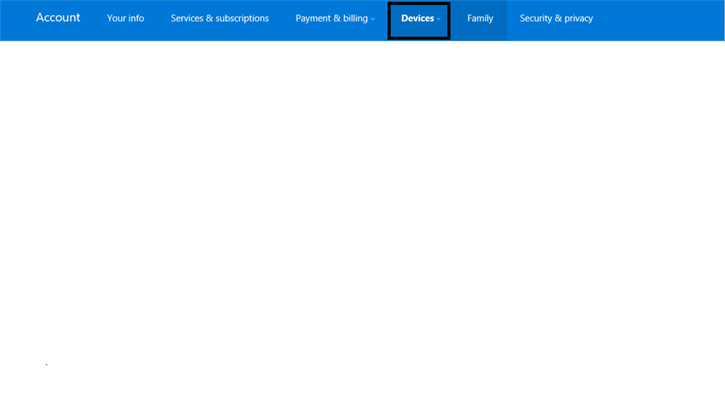Open Services & subscriptions page

coord(219,18)
